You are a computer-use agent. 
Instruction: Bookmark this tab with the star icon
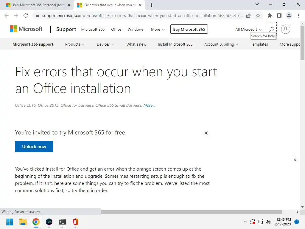(x=258, y=16)
